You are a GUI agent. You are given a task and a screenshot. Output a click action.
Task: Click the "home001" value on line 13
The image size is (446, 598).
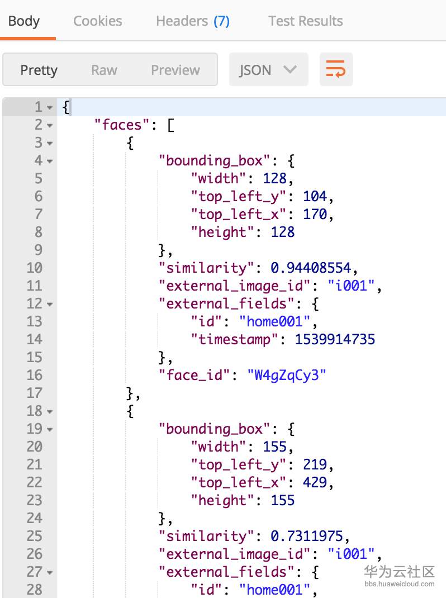coord(274,321)
